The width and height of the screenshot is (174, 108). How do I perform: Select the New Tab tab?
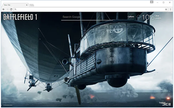pos(15,5)
